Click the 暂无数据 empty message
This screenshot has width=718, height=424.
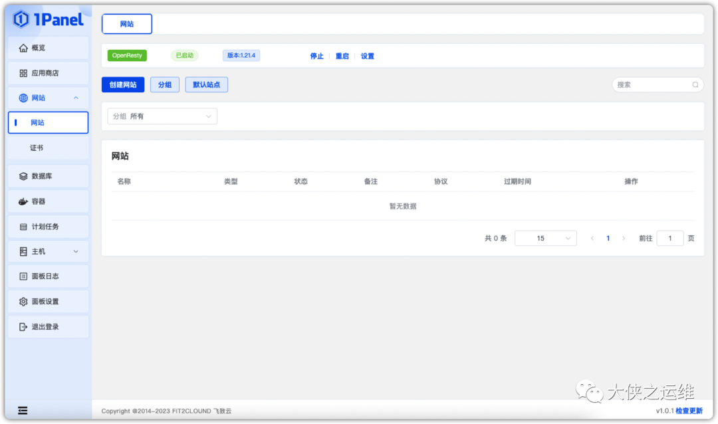click(403, 206)
